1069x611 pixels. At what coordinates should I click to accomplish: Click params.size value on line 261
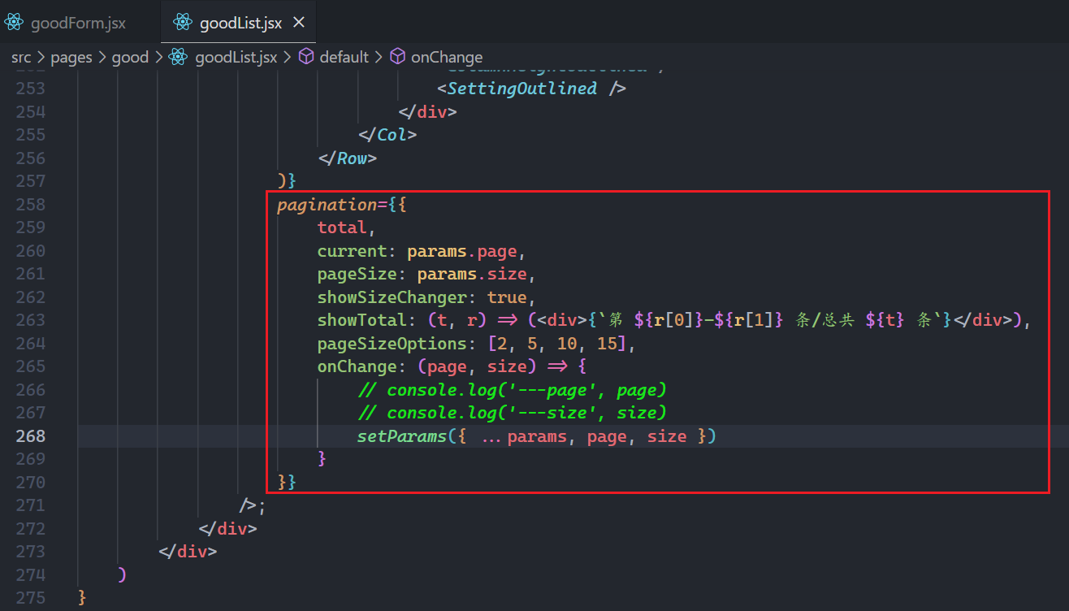pos(472,274)
